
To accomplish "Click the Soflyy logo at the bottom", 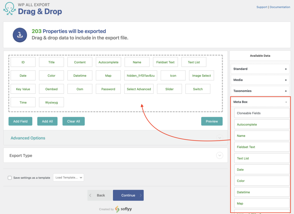I will click(x=123, y=209).
